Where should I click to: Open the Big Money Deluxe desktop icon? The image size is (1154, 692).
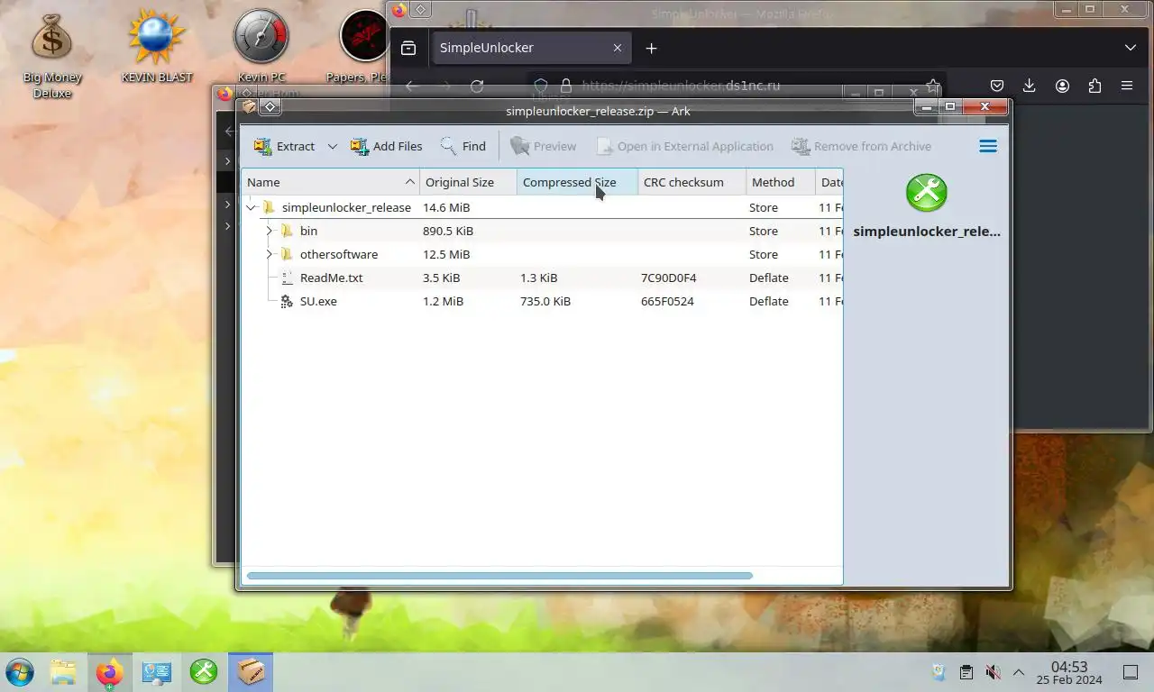[x=51, y=55]
